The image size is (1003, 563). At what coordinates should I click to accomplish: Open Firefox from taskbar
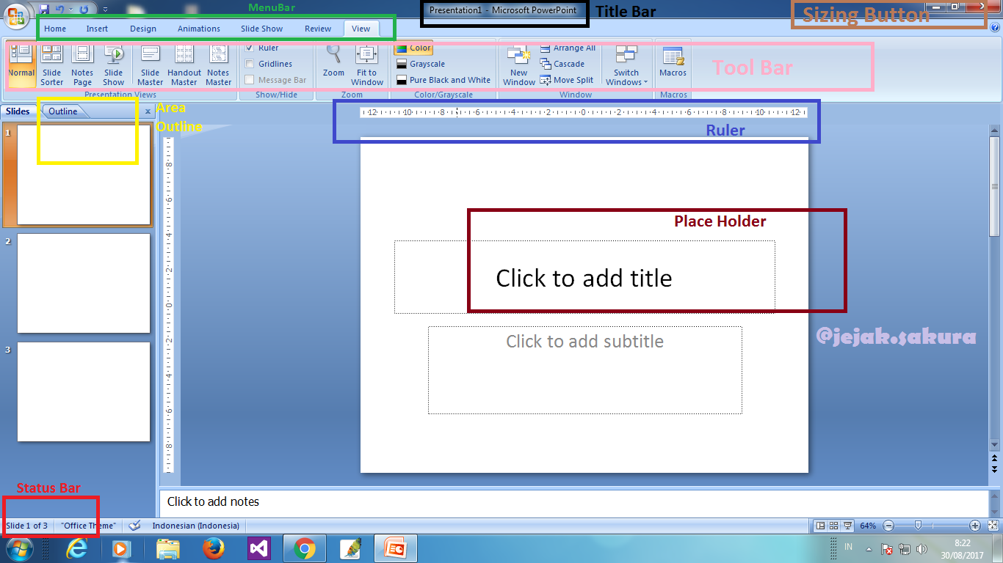click(213, 548)
